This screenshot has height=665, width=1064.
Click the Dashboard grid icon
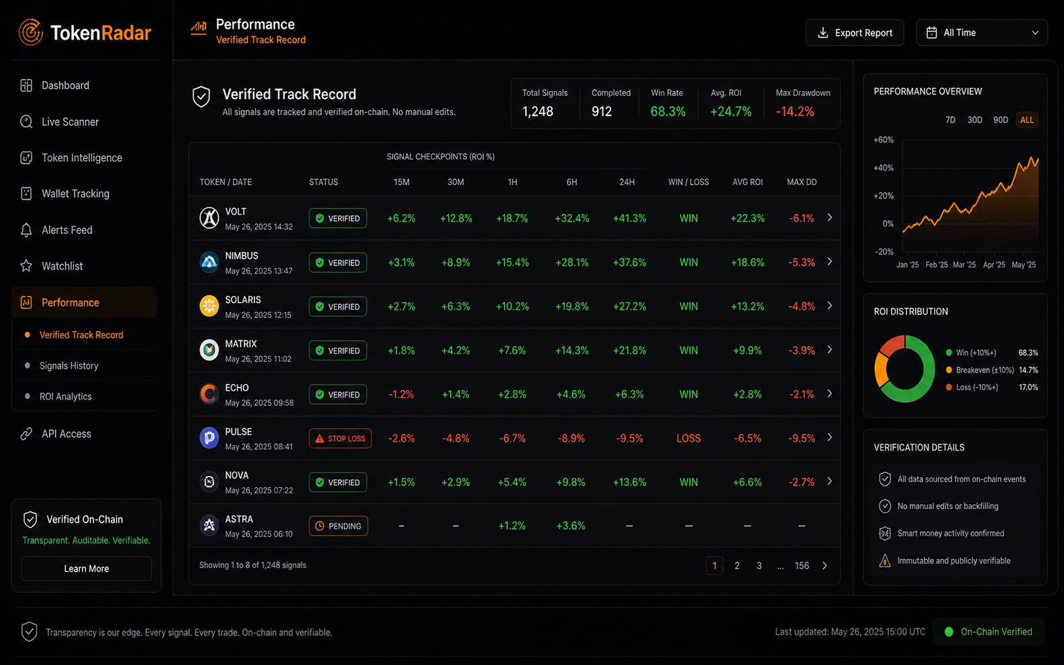click(26, 85)
